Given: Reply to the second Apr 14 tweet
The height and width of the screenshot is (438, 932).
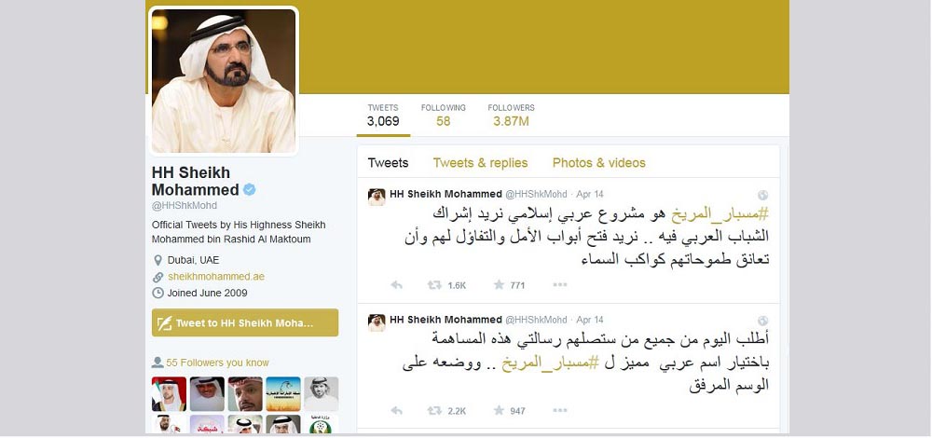Looking at the screenshot, I should coord(396,411).
